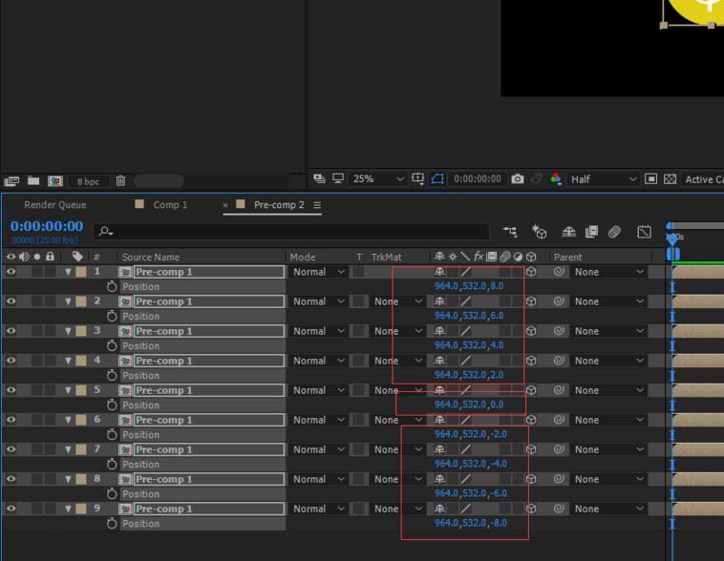The image size is (724, 561).
Task: Collapse layer 1 disclosure triangle
Action: [68, 272]
